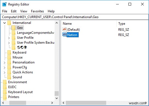149x106 pixels.
Task: Click the User Profile folder icon
Action: tap(13, 38)
